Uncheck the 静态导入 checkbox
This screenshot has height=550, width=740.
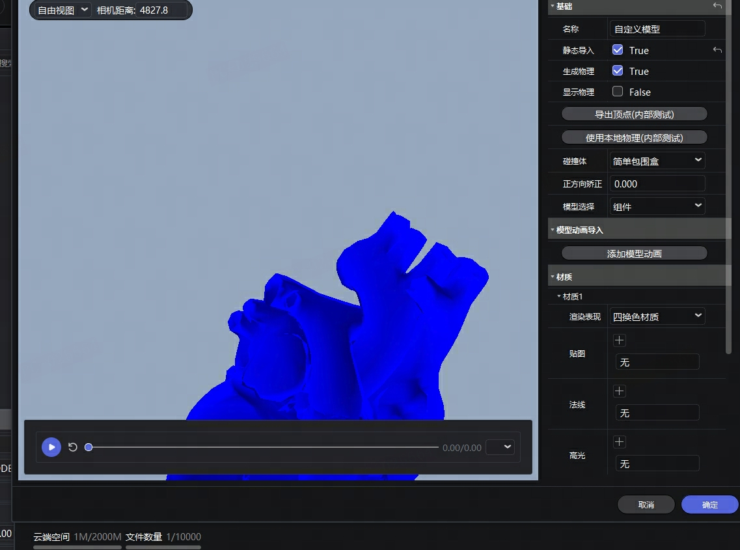pos(618,50)
